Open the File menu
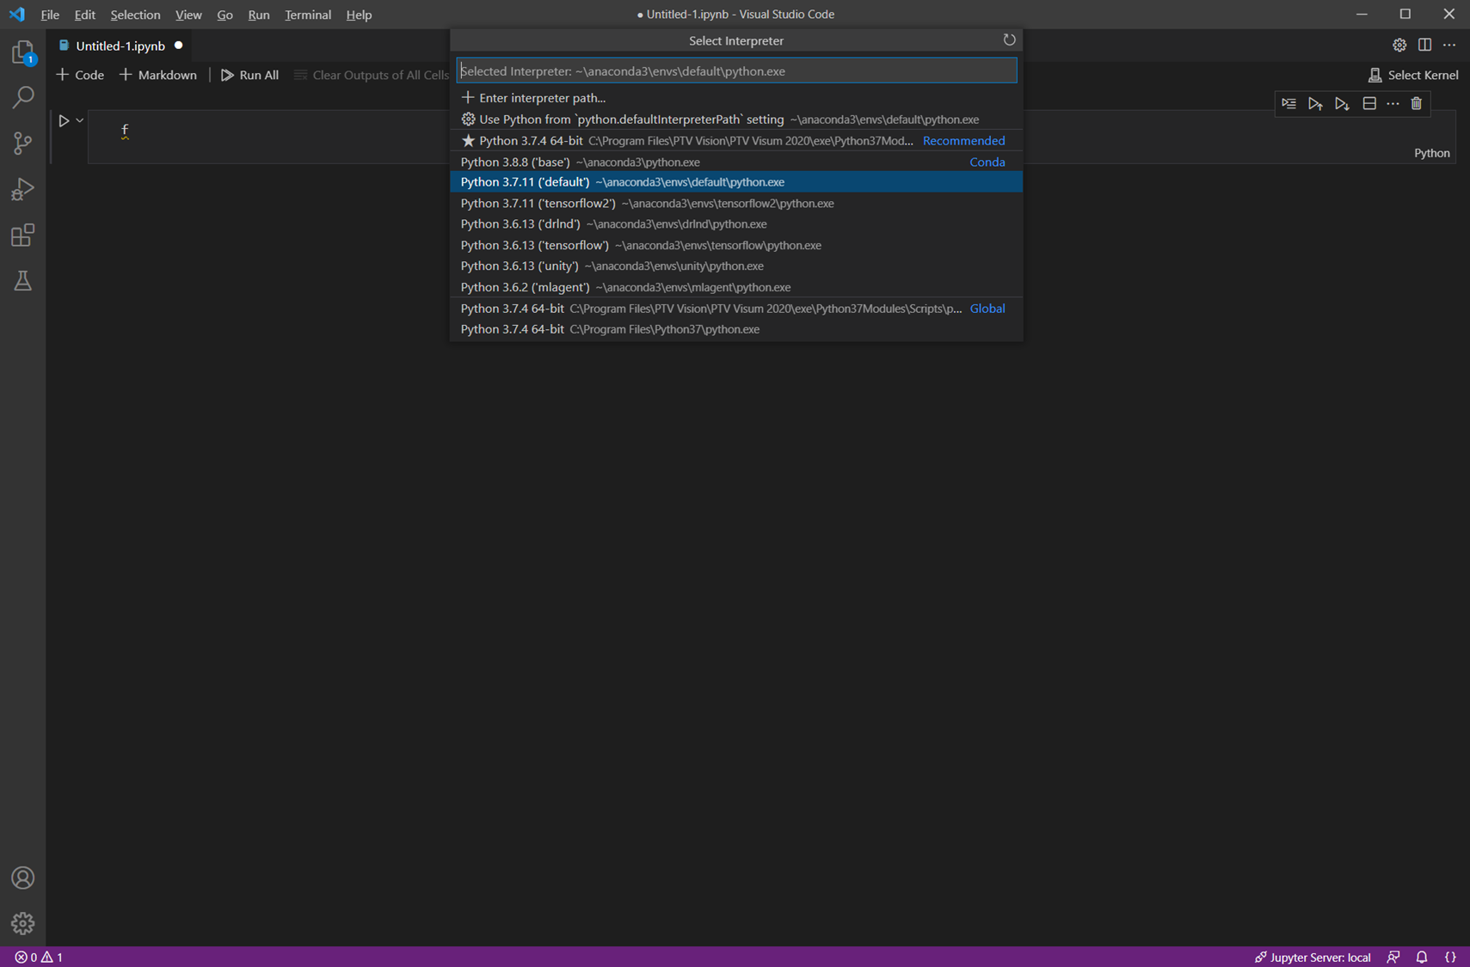This screenshot has width=1470, height=967. (x=50, y=15)
